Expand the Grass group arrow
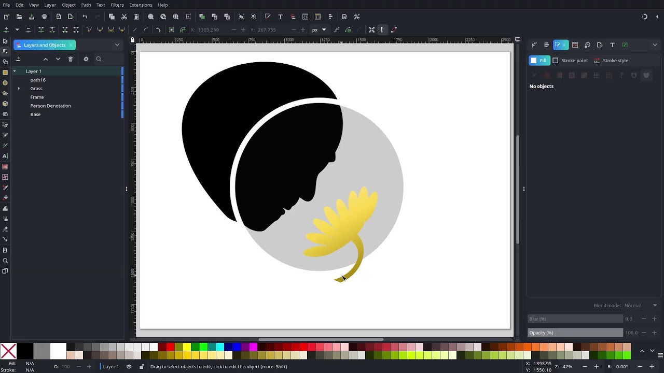The height and width of the screenshot is (373, 664). tap(19, 89)
